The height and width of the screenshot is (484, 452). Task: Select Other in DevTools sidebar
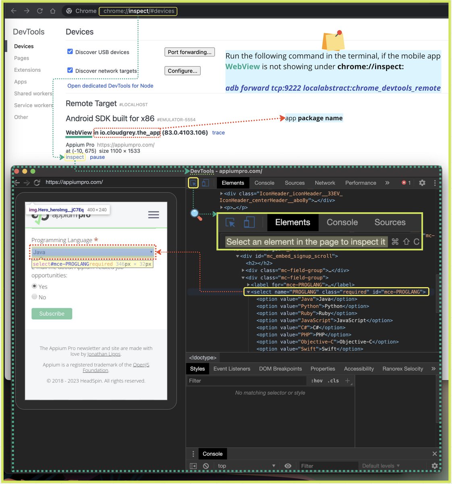[x=21, y=117]
